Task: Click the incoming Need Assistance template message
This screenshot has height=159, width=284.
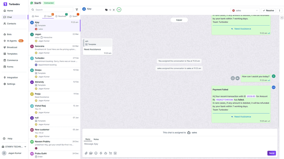Action: click(98, 47)
